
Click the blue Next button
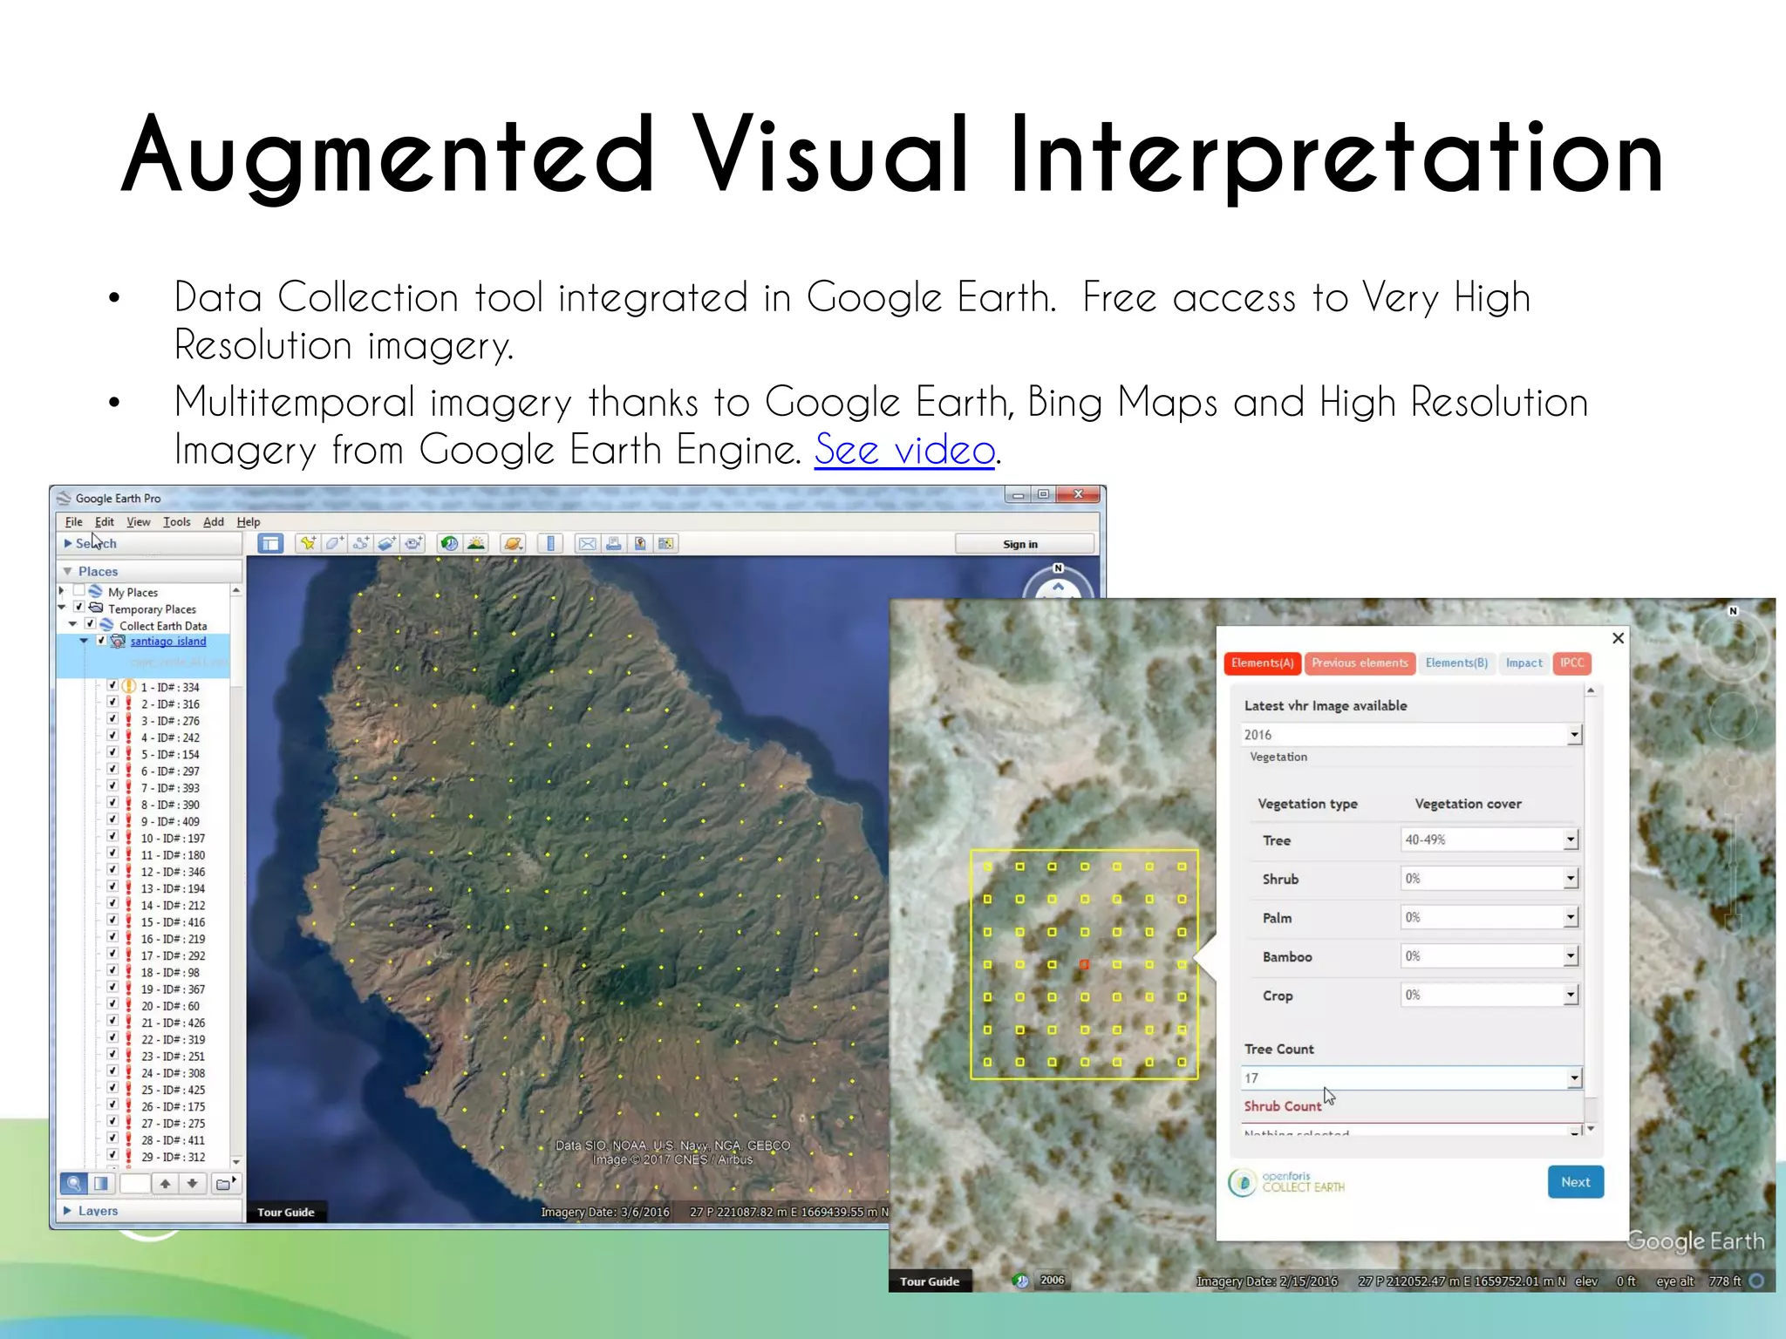[1575, 1182]
